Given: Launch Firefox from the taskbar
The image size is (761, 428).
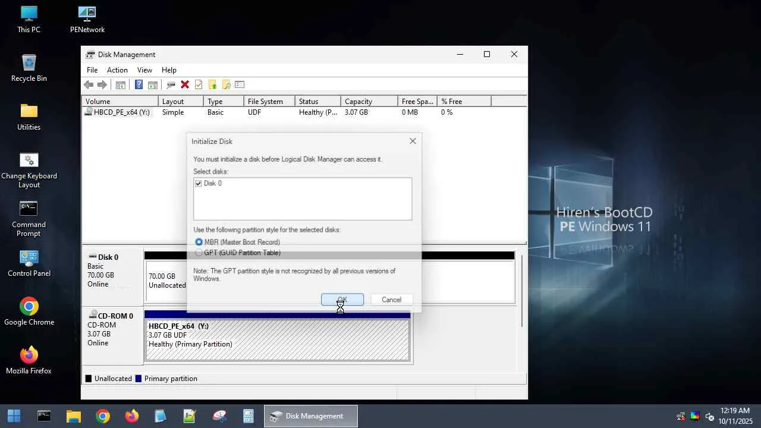Looking at the screenshot, I should (x=132, y=416).
